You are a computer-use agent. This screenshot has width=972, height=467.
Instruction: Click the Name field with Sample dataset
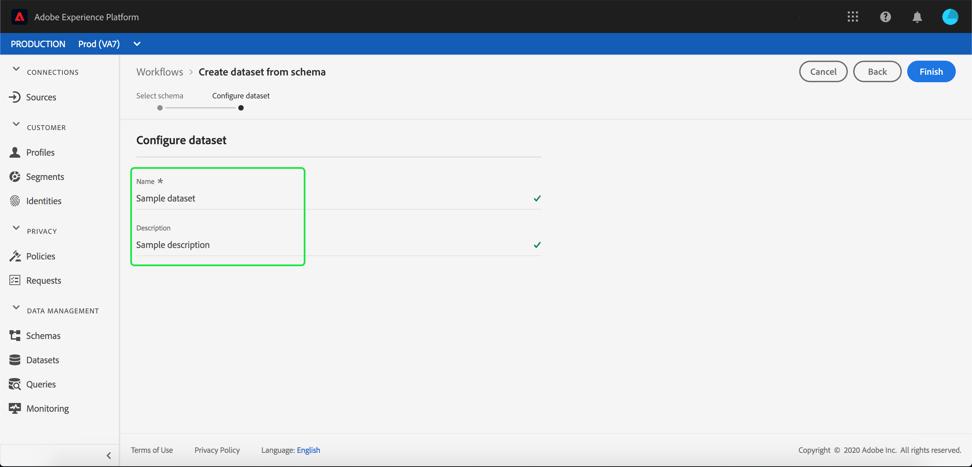pyautogui.click(x=332, y=198)
